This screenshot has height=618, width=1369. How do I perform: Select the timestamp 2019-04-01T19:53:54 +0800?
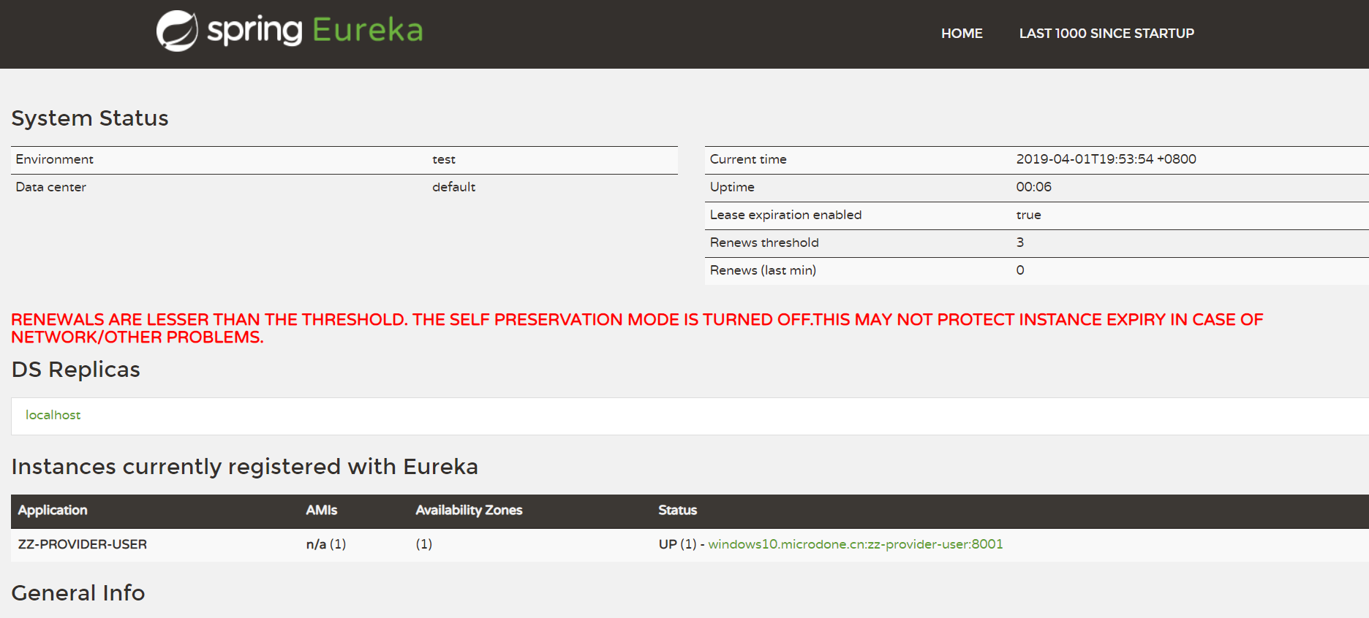click(x=1106, y=159)
